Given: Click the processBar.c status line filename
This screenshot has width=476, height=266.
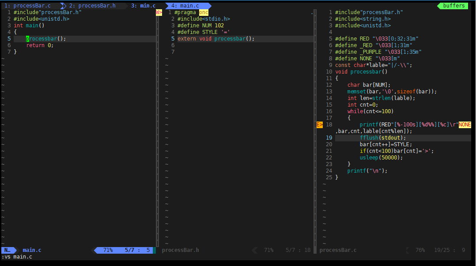Looking at the screenshot, I should [338, 250].
